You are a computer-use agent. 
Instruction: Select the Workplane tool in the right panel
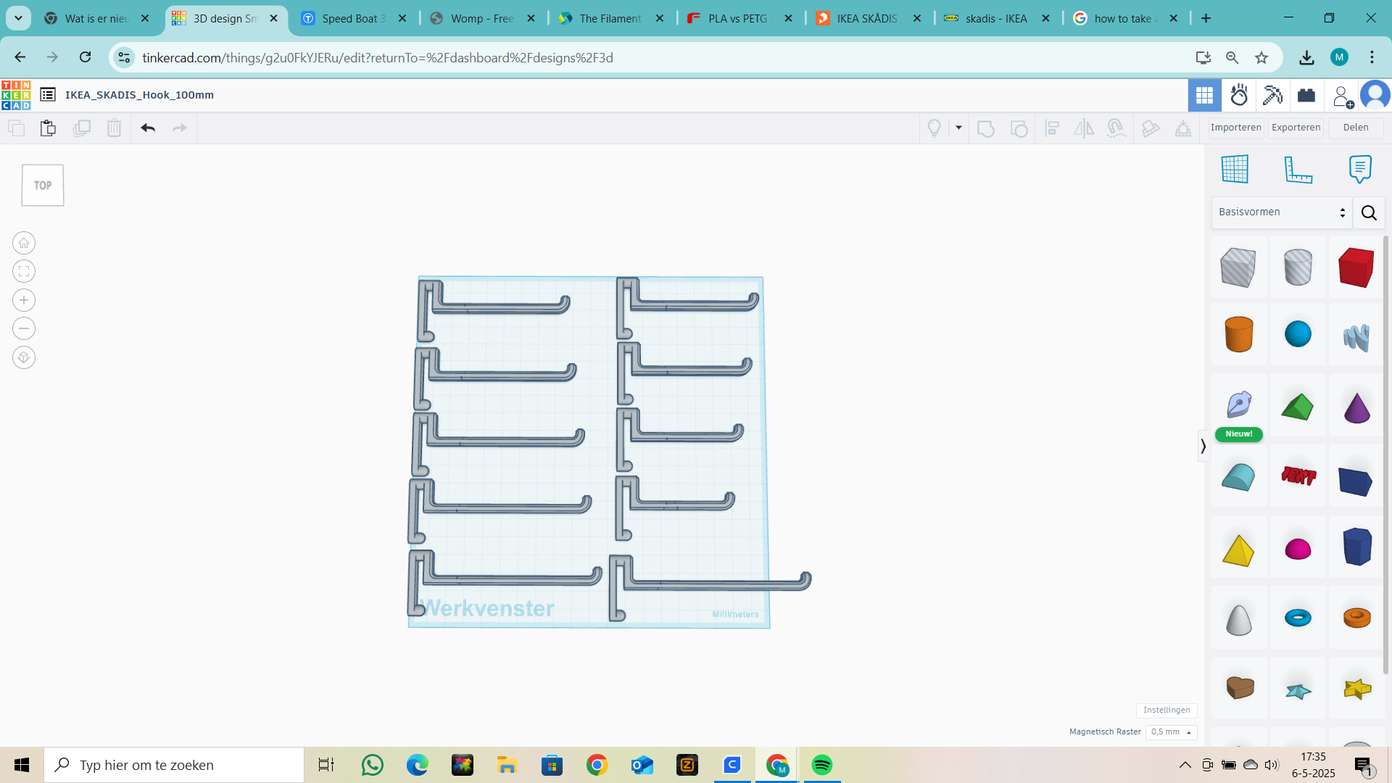point(1235,169)
